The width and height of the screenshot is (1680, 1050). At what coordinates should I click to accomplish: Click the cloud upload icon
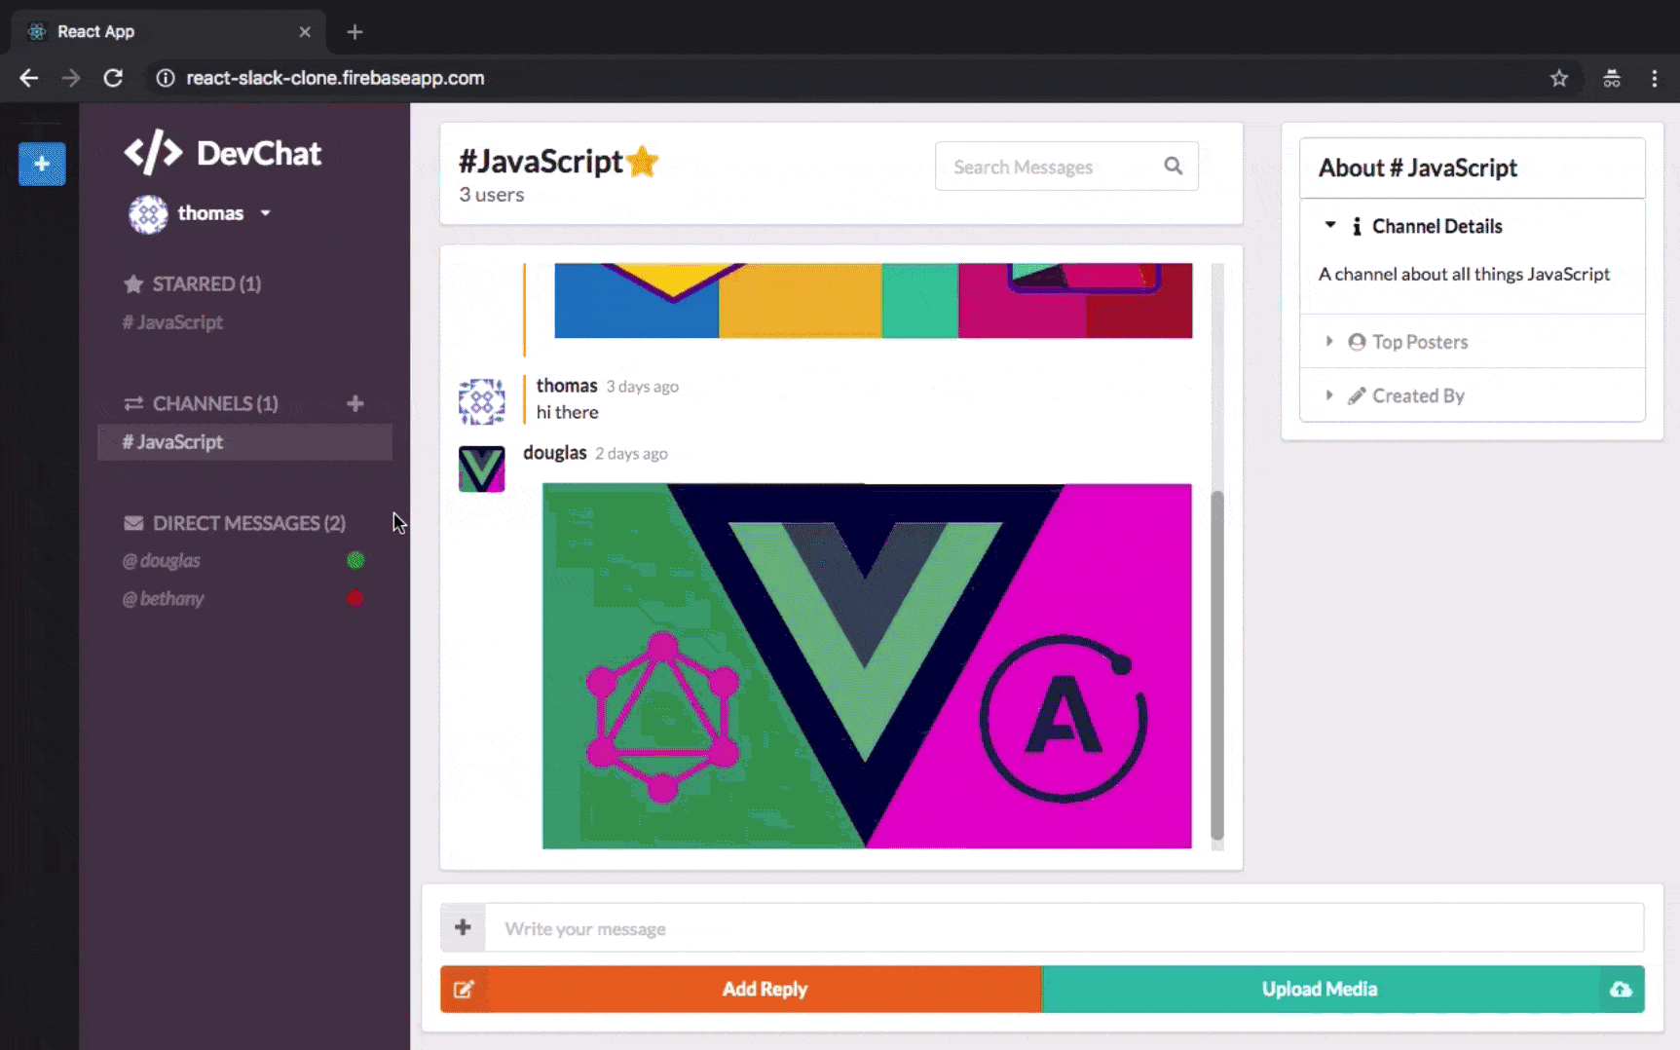pos(1620,990)
